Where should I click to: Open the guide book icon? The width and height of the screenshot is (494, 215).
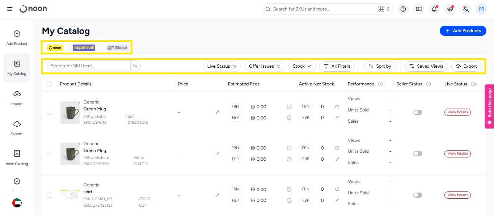pos(419,9)
